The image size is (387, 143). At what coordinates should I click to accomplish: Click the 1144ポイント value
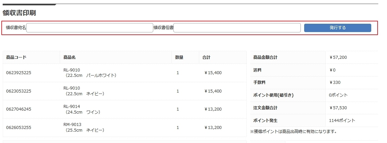pos(342,120)
